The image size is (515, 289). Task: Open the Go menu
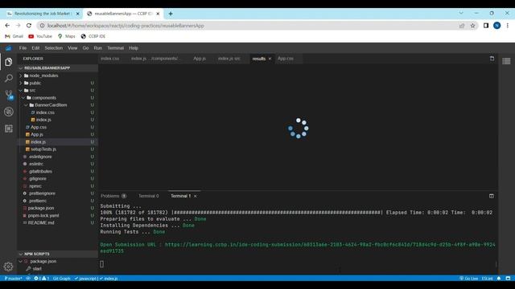click(x=85, y=48)
